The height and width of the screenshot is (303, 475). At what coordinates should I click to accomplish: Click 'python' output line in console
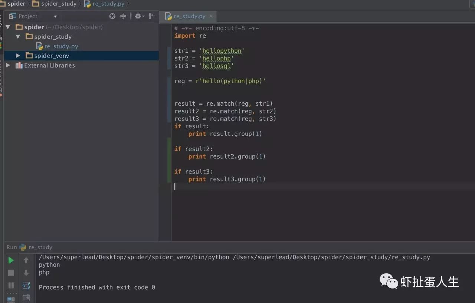pyautogui.click(x=49, y=265)
